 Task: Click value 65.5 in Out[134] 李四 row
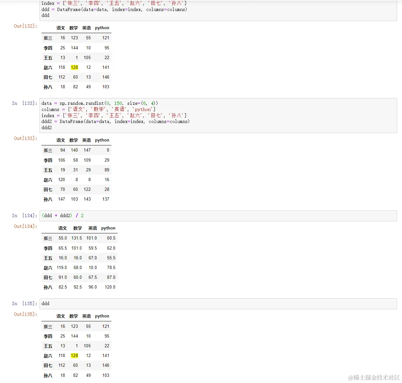click(x=63, y=248)
